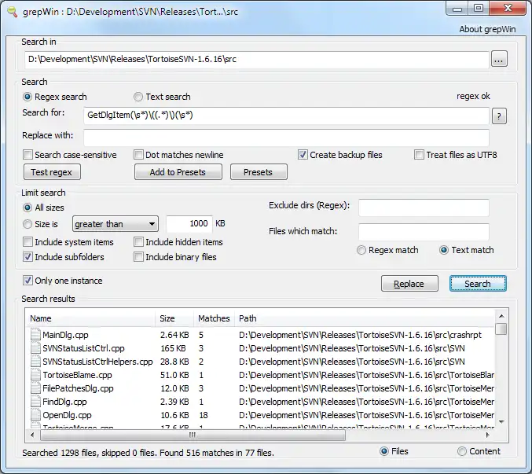532x474 pixels.
Task: Click the file icon next to SVNStatusListCtrlHelpers.cpp
Action: click(35, 362)
